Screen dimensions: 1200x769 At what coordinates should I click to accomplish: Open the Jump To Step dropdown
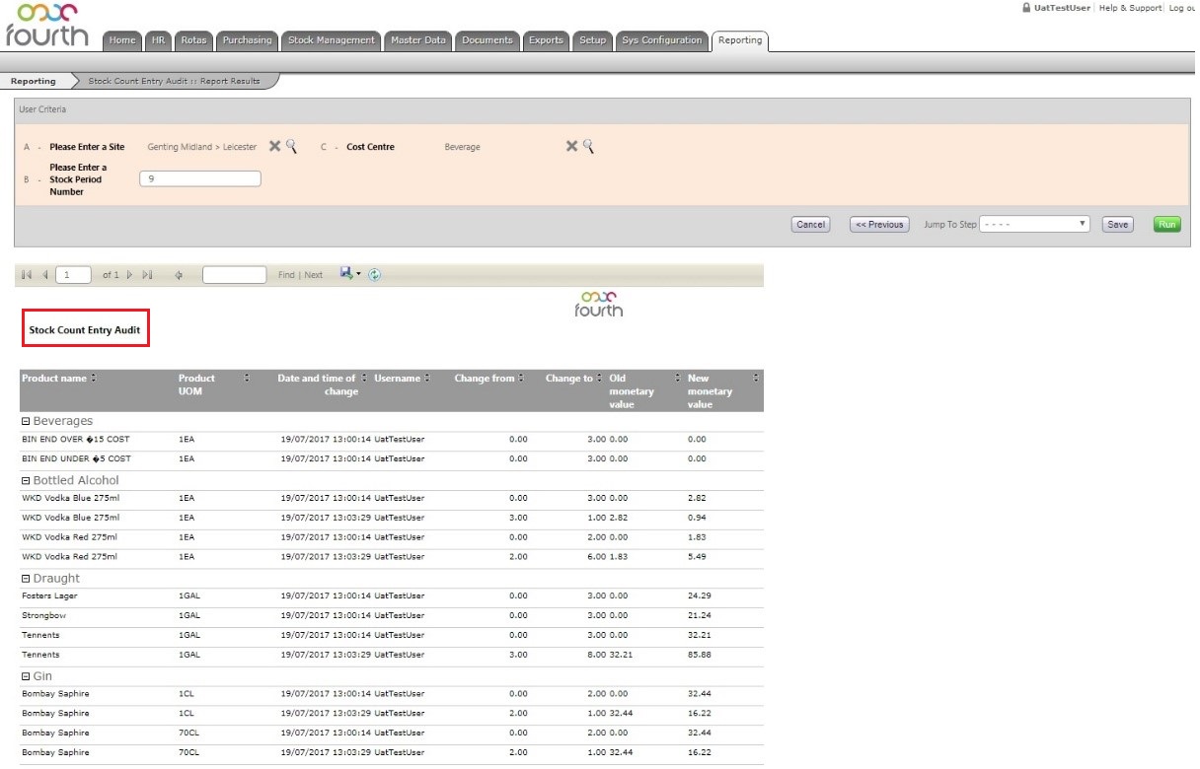click(1034, 224)
